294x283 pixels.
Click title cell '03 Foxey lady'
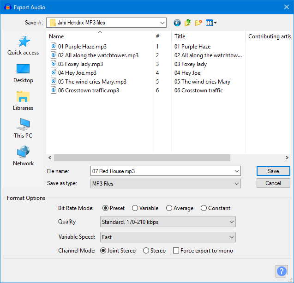pos(191,64)
